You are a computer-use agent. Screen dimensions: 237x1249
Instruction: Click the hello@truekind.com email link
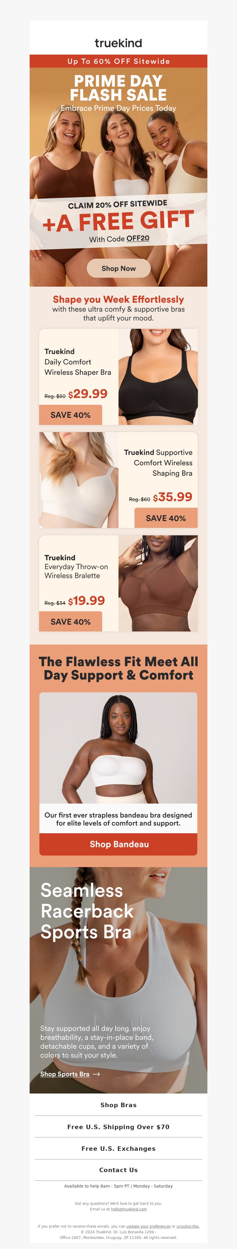(129, 1209)
